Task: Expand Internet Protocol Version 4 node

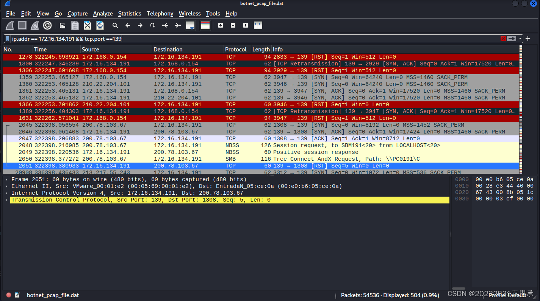Action: tap(7, 193)
